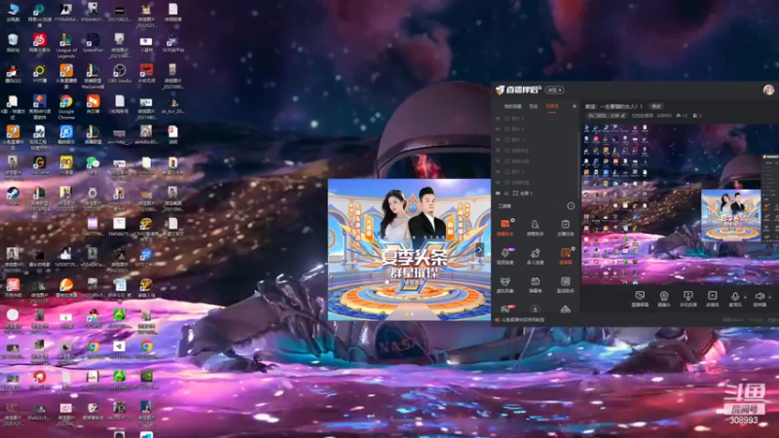Add phone screen casting source from the bottom bar
This screenshot has height=438, width=779.
click(x=688, y=299)
